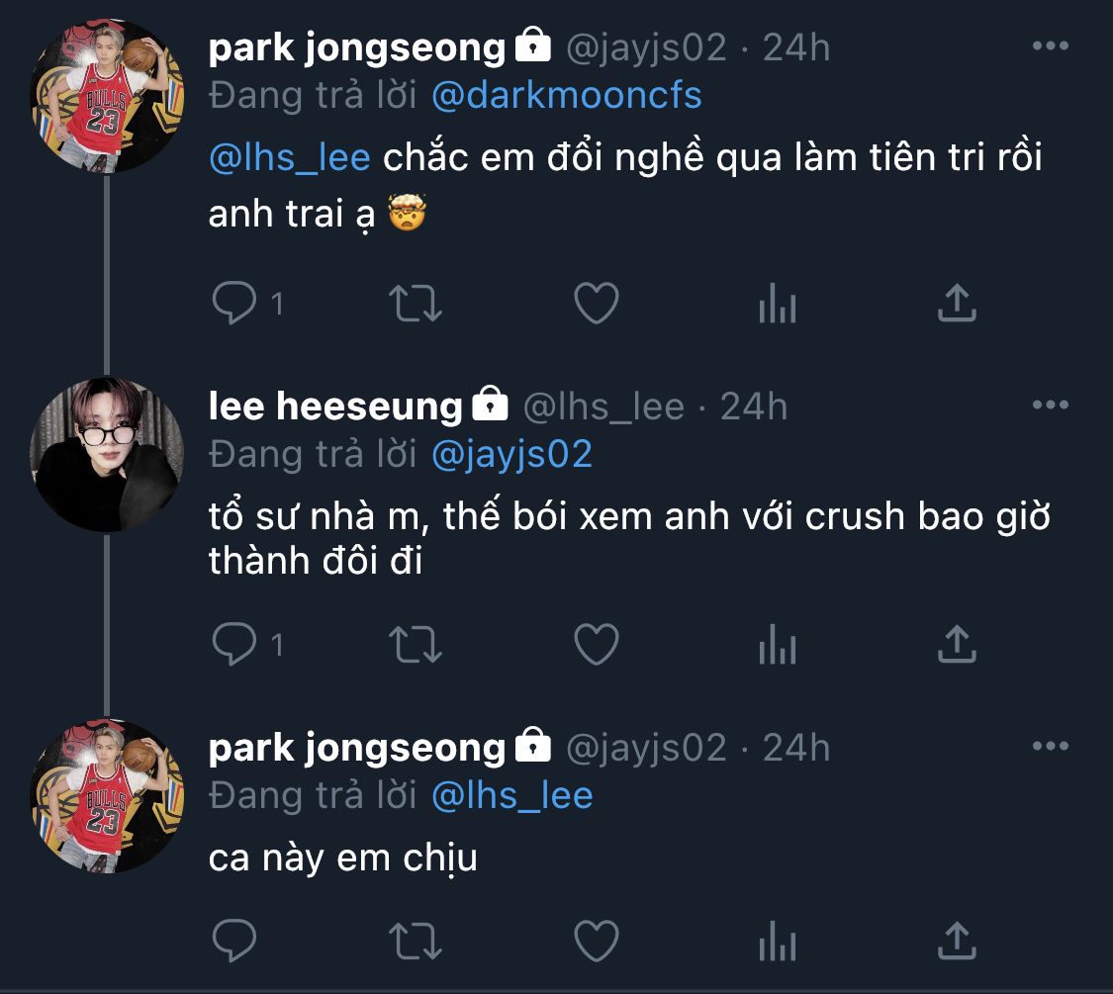This screenshot has width=1113, height=994.
Task: Open lee heeseung's profile picture
Action: (x=107, y=454)
